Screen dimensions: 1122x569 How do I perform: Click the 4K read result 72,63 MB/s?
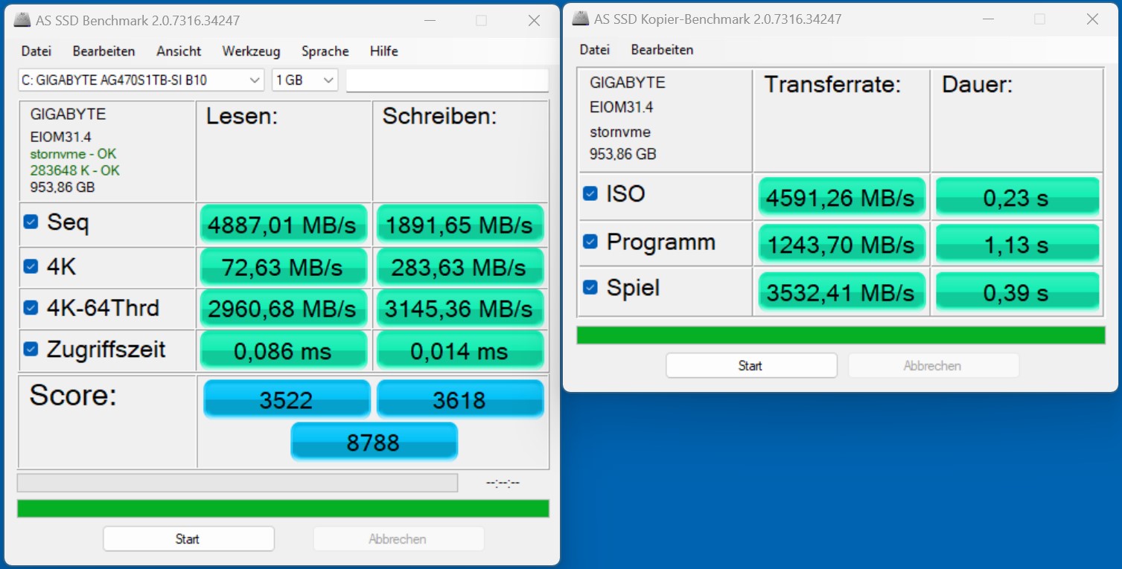[284, 267]
